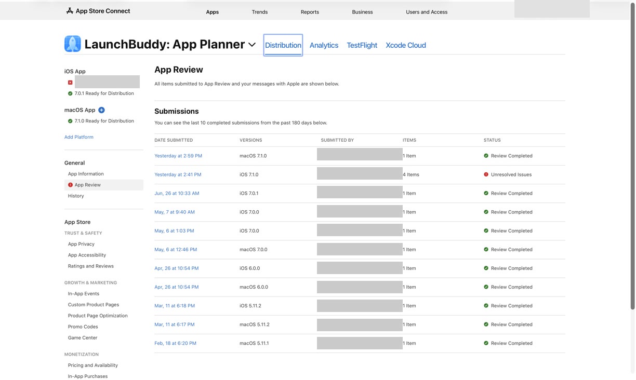
Task: Click green status icon in the macOS 7.1.0 row
Action: [x=486, y=156]
